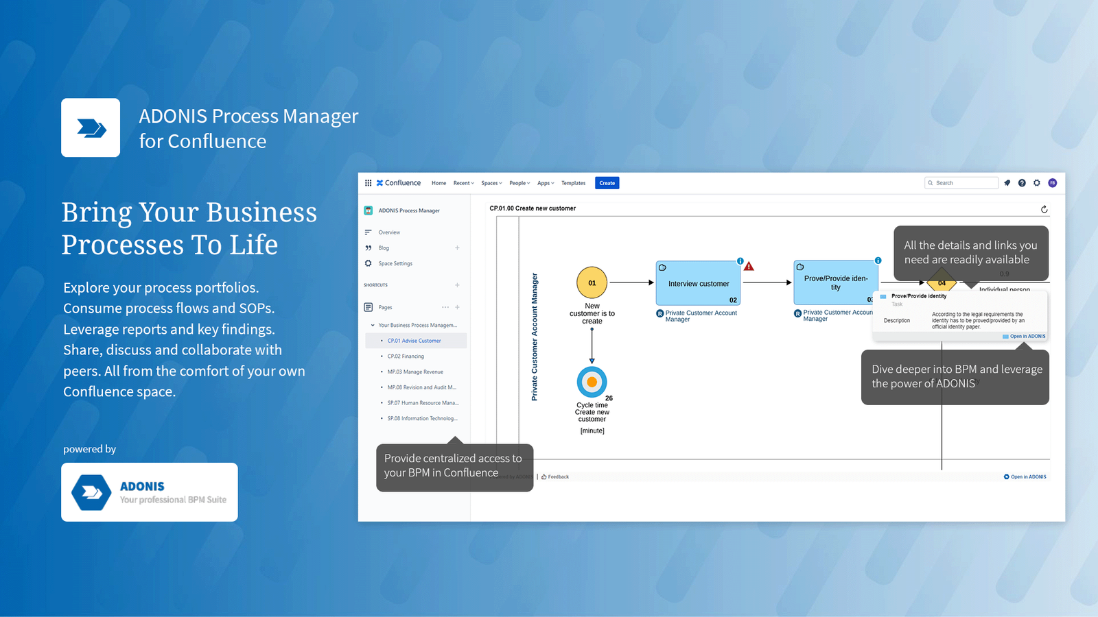Click the blue Create button
This screenshot has height=617, width=1098.
point(607,183)
